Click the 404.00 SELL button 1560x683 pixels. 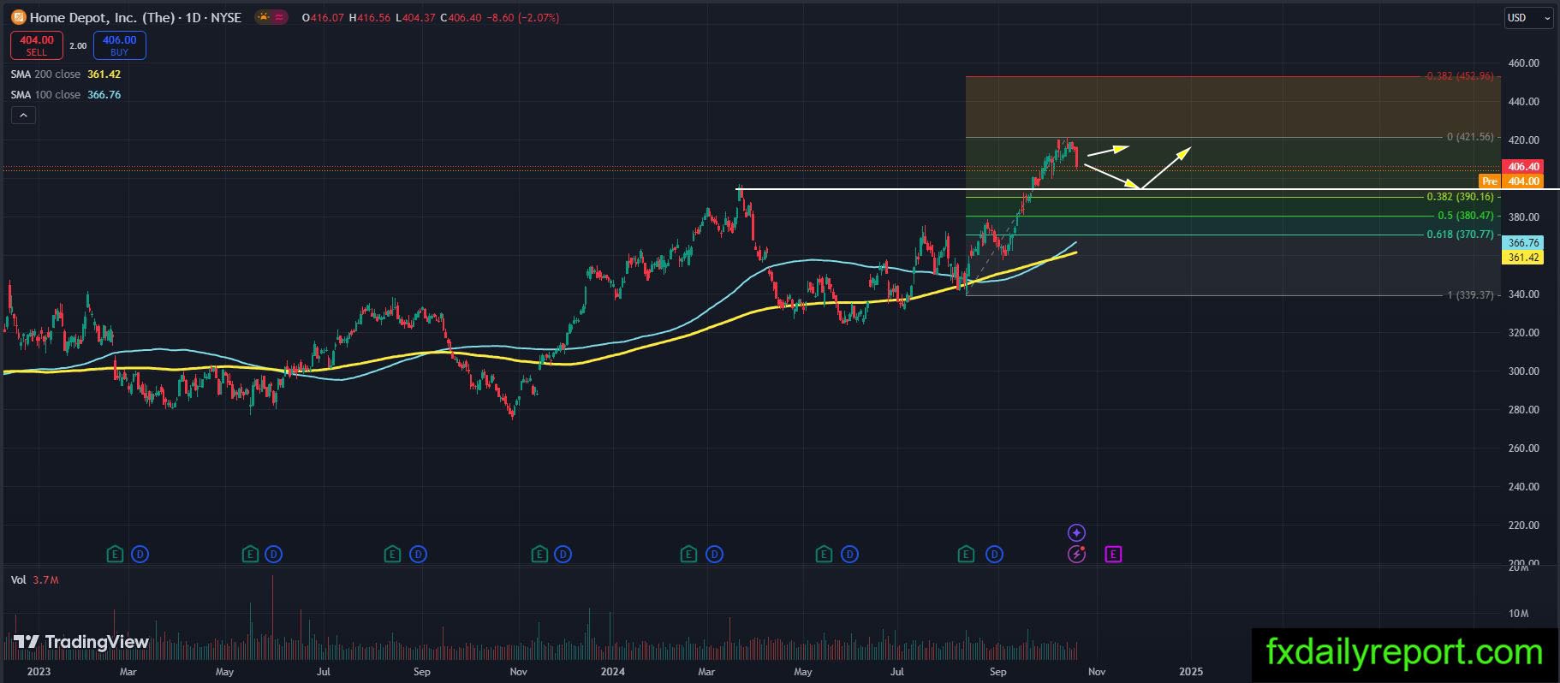point(37,45)
